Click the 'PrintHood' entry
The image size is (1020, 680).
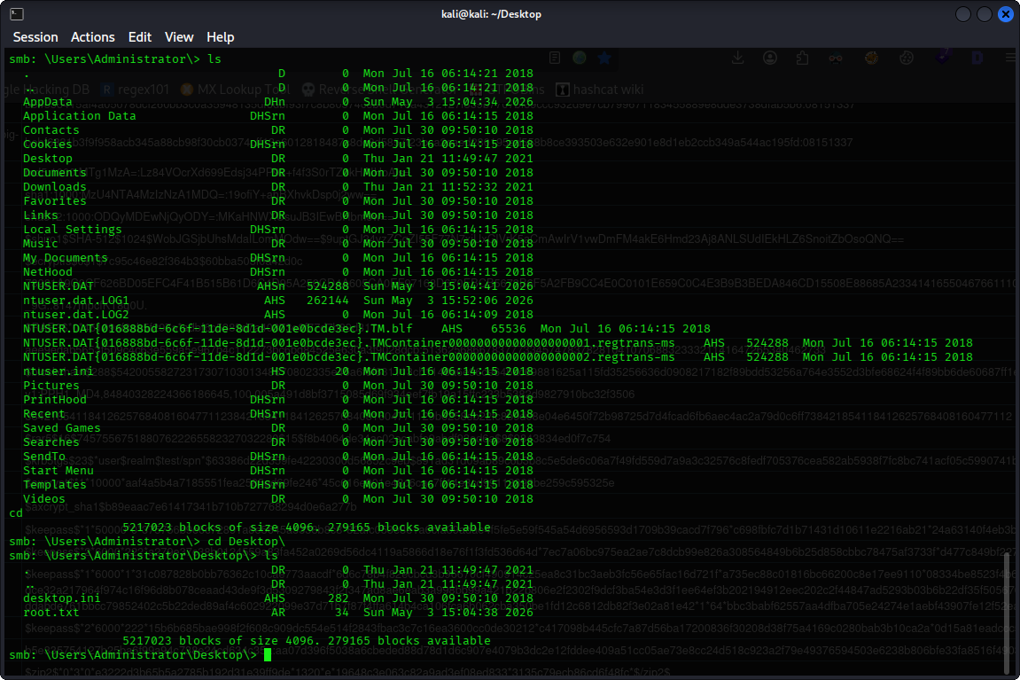55,400
